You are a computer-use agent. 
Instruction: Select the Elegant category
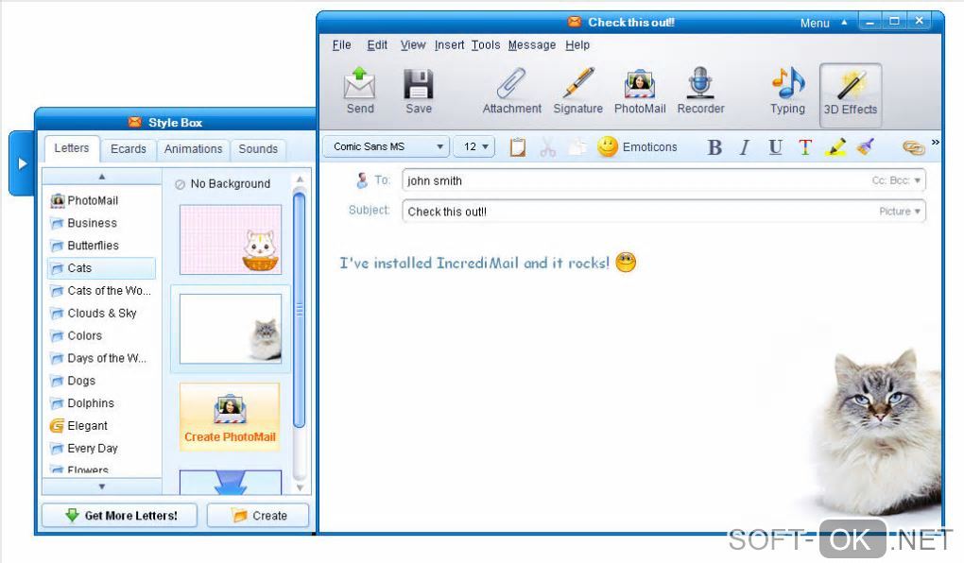(78, 425)
